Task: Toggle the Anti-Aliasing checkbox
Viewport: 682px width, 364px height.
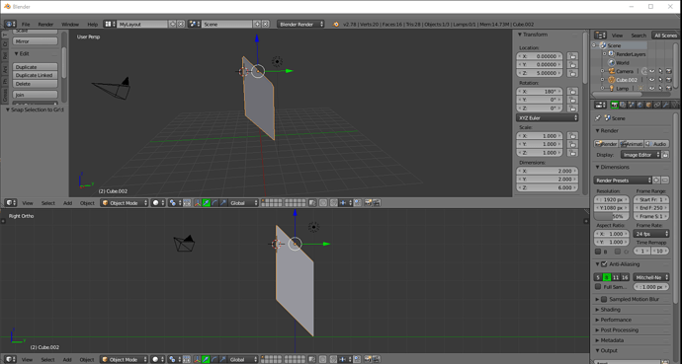Action: click(604, 263)
